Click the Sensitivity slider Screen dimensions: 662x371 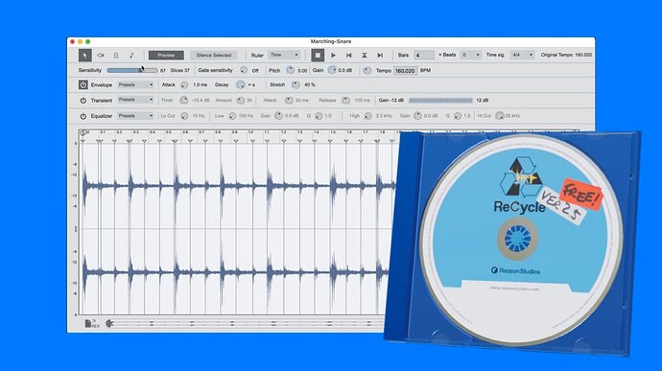coord(132,71)
